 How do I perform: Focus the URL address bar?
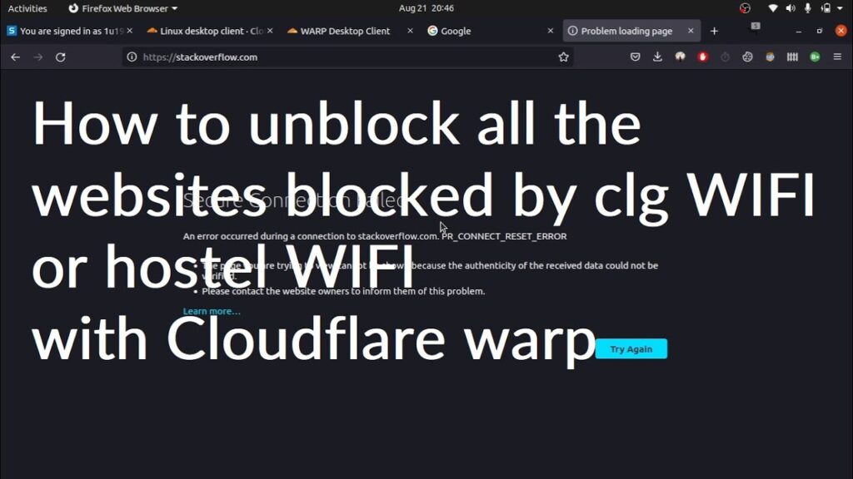point(348,57)
